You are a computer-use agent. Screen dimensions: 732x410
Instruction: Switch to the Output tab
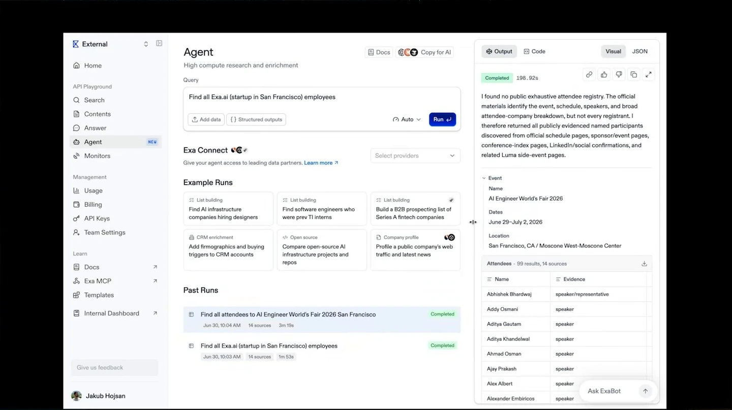pos(499,51)
